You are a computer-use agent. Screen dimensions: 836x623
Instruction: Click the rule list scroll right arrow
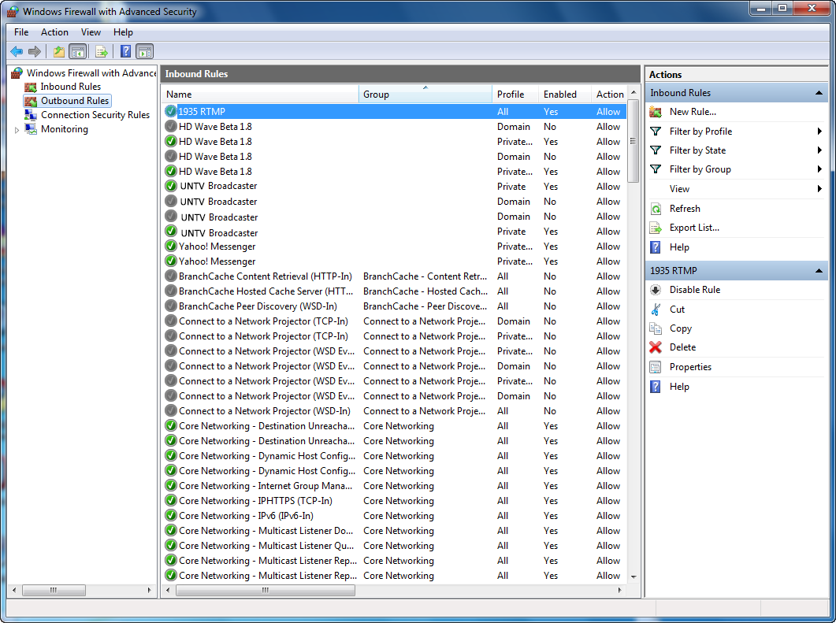point(619,590)
